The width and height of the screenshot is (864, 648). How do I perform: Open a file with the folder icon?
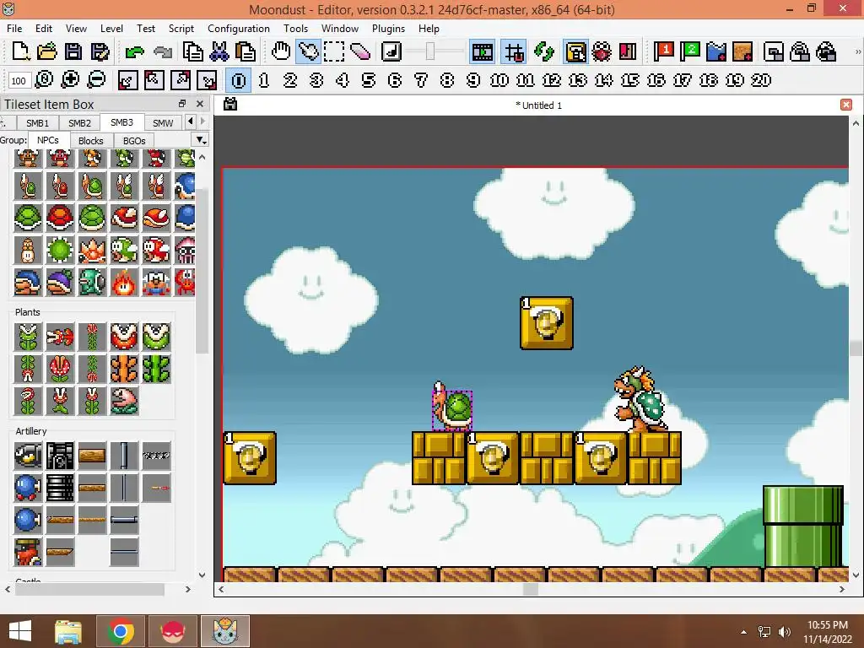(x=47, y=51)
